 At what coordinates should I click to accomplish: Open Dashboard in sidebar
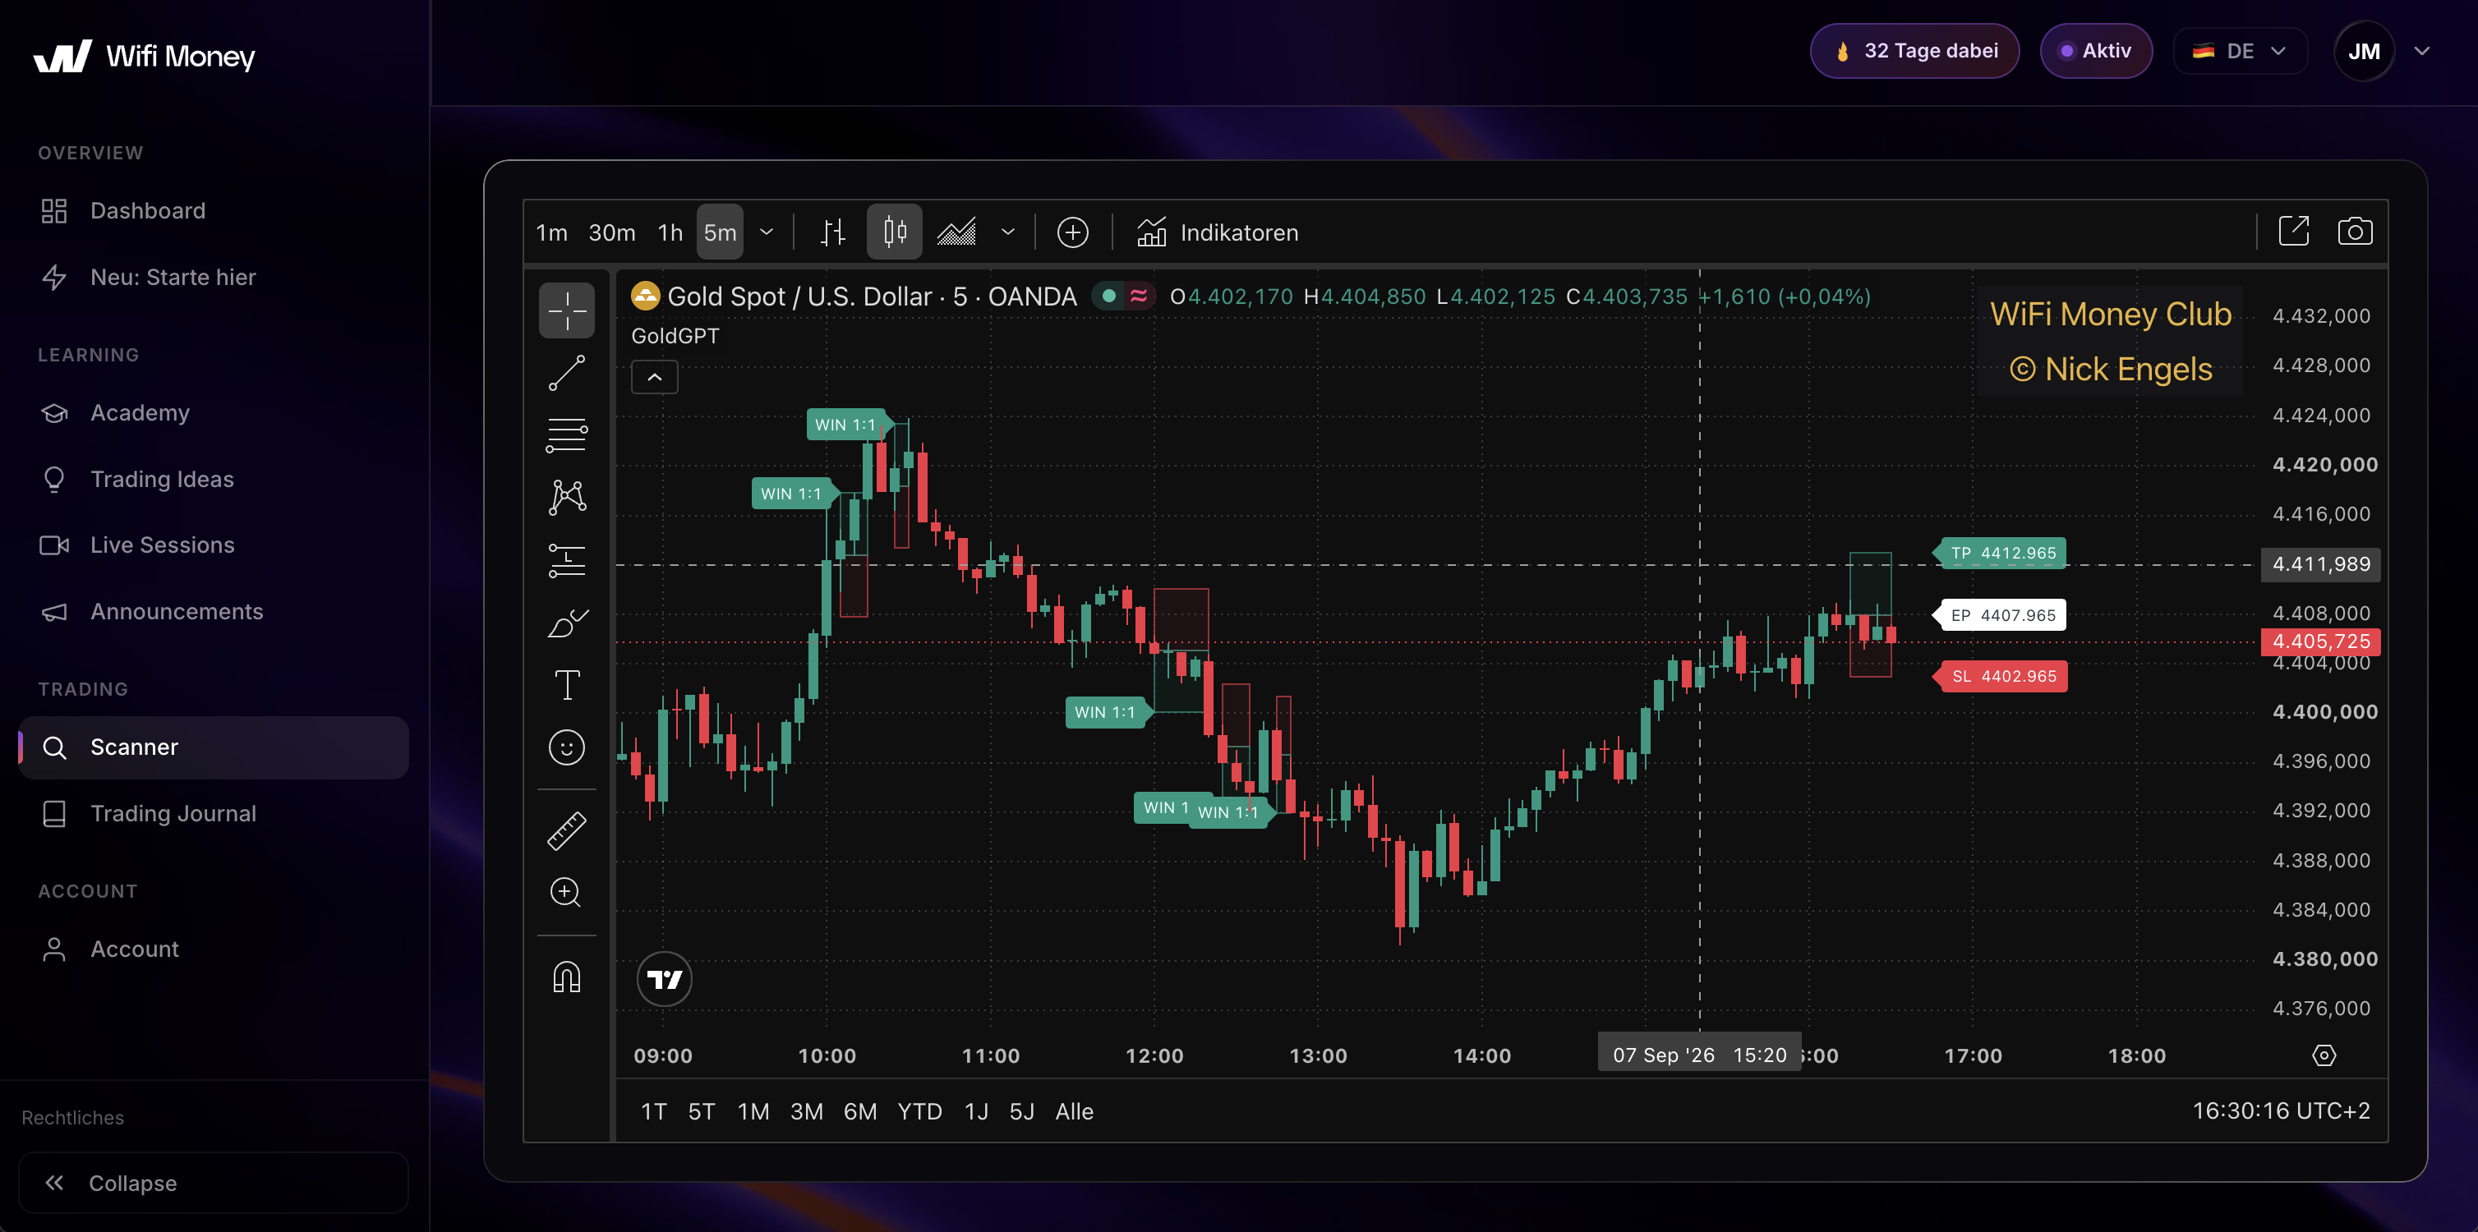tap(214, 210)
